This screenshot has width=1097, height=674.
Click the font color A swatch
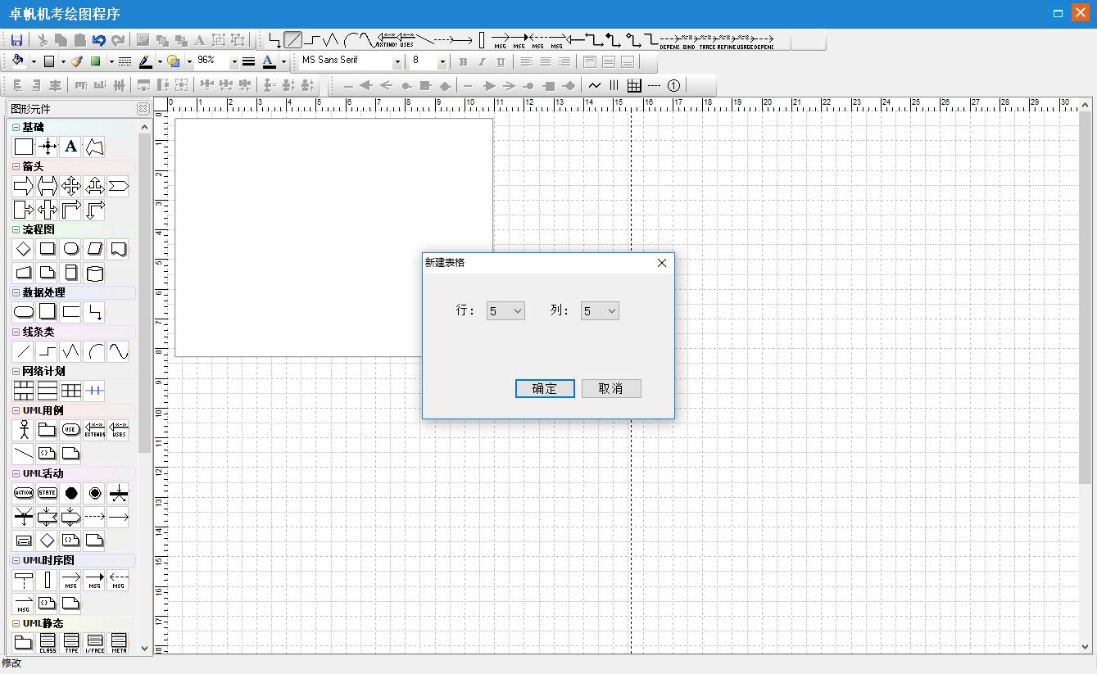pos(268,61)
